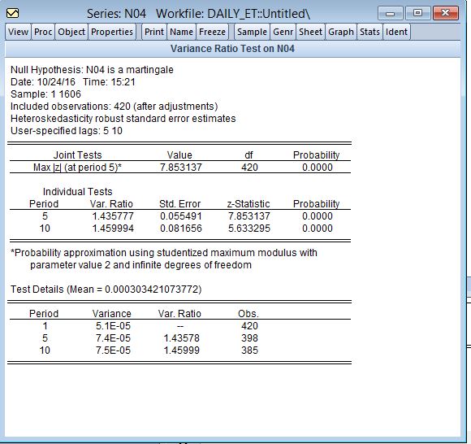The image size is (471, 444).
Task: Freeze the current test output
Action: click(x=212, y=32)
